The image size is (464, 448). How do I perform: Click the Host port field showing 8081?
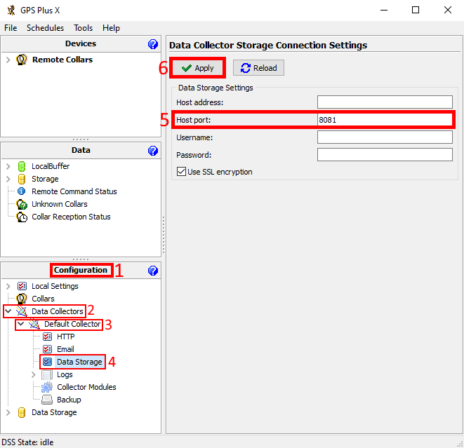point(385,120)
